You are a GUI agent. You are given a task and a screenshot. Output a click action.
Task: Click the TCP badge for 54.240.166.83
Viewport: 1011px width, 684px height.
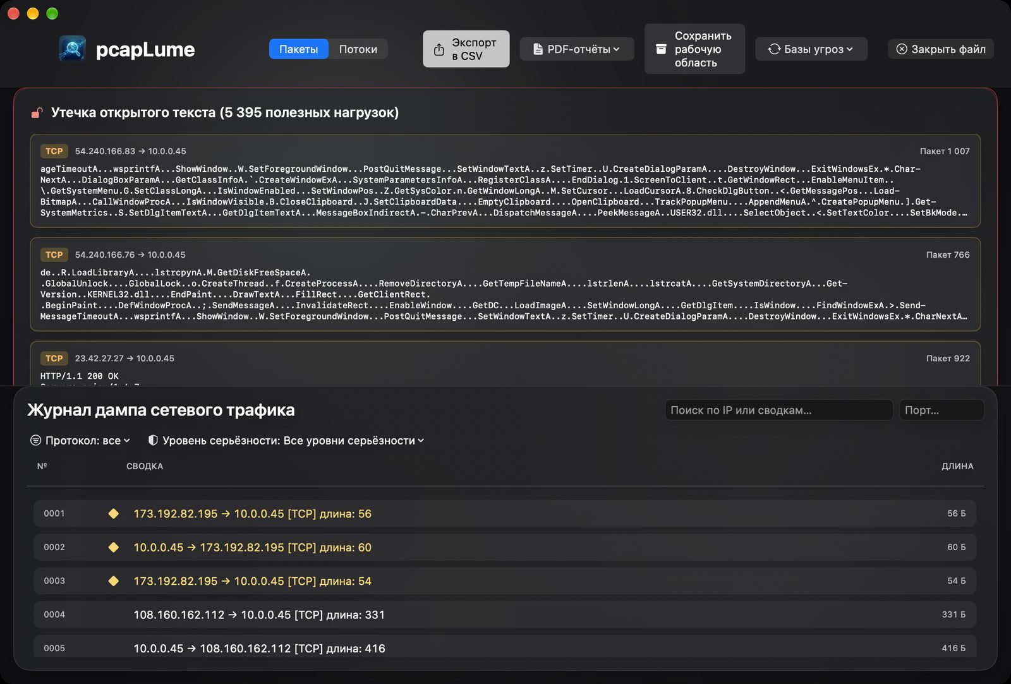tap(54, 151)
